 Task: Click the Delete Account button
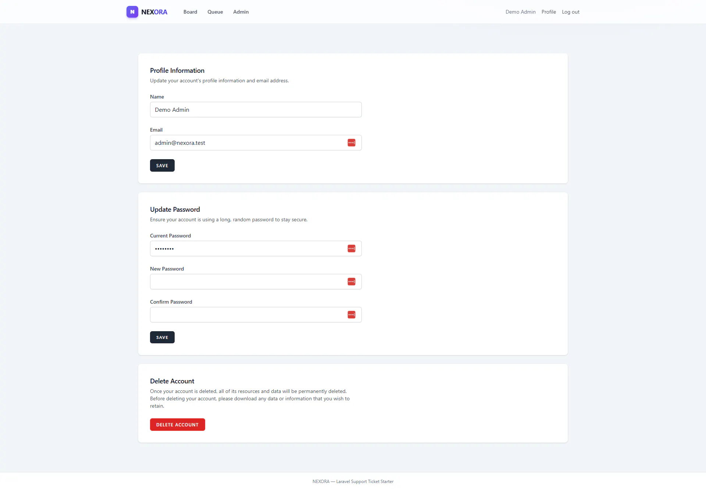coord(178,425)
